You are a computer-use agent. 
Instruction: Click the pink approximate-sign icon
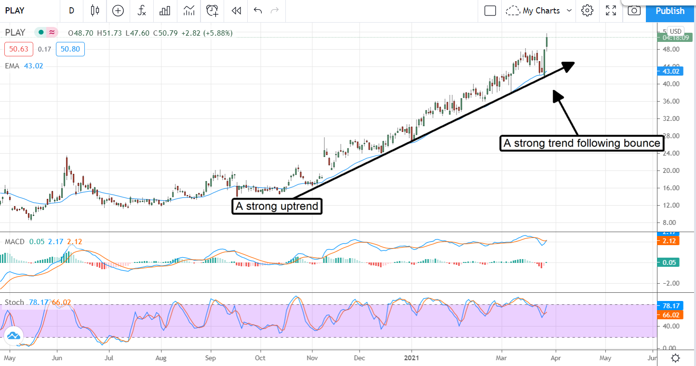click(52, 33)
